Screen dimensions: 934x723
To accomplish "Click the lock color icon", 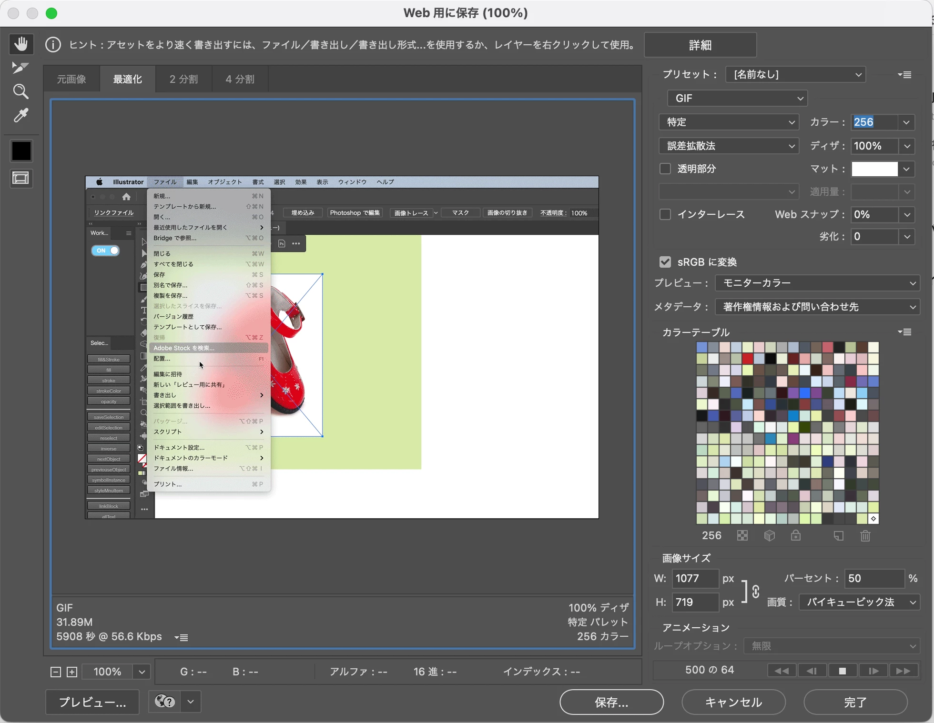I will tap(796, 536).
